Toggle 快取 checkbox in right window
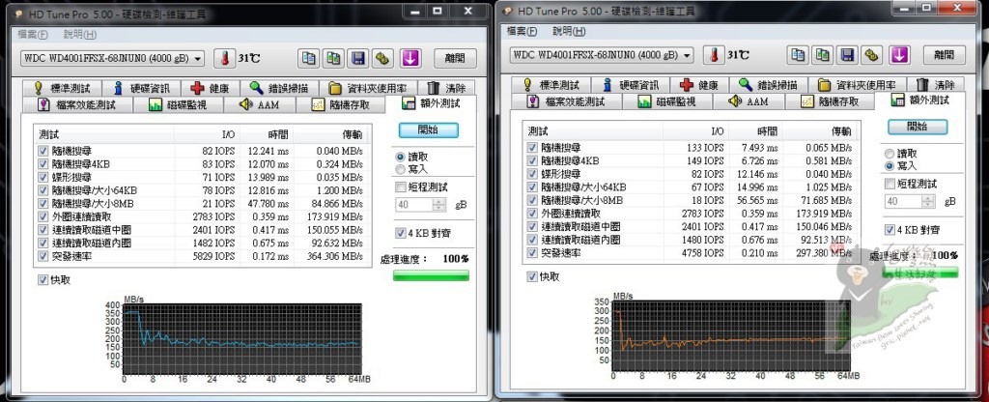The width and height of the screenshot is (989, 402). (x=532, y=276)
